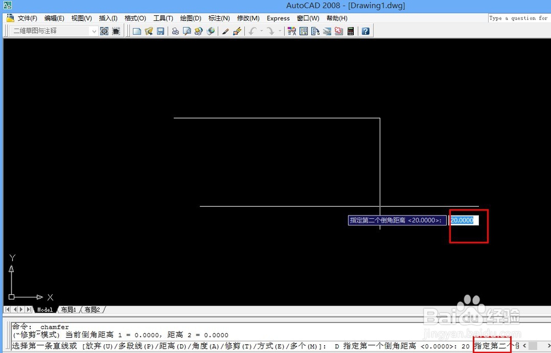Click the 3D DWF globe icon
The image size is (551, 353).
[x=210, y=31]
